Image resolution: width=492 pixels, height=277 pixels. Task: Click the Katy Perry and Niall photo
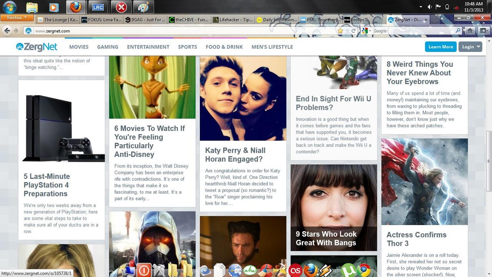click(x=243, y=98)
